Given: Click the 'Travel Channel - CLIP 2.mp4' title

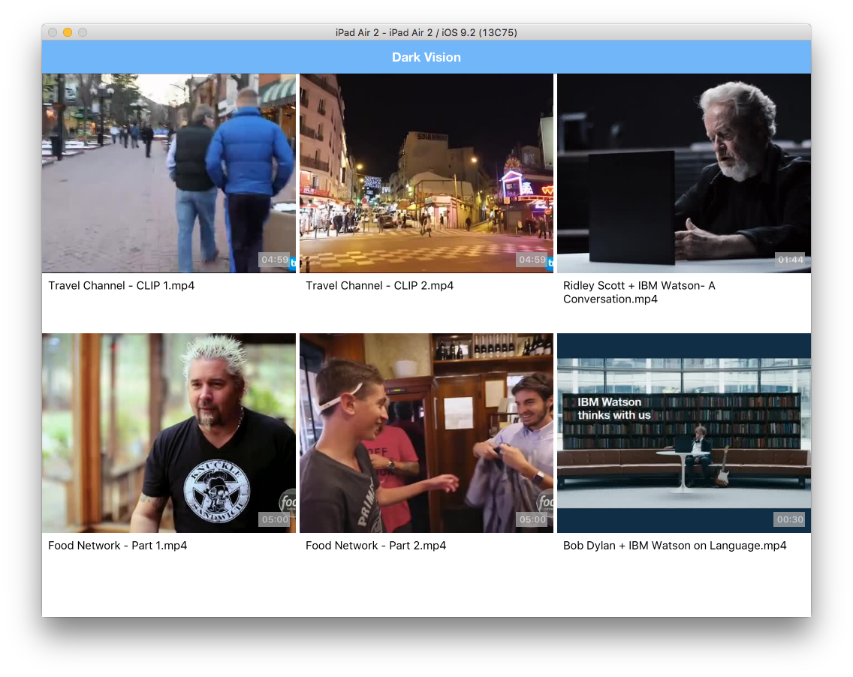Looking at the screenshot, I should (x=380, y=285).
